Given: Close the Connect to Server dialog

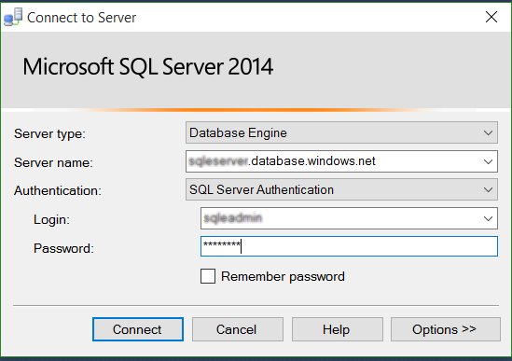Looking at the screenshot, I should tap(491, 17).
